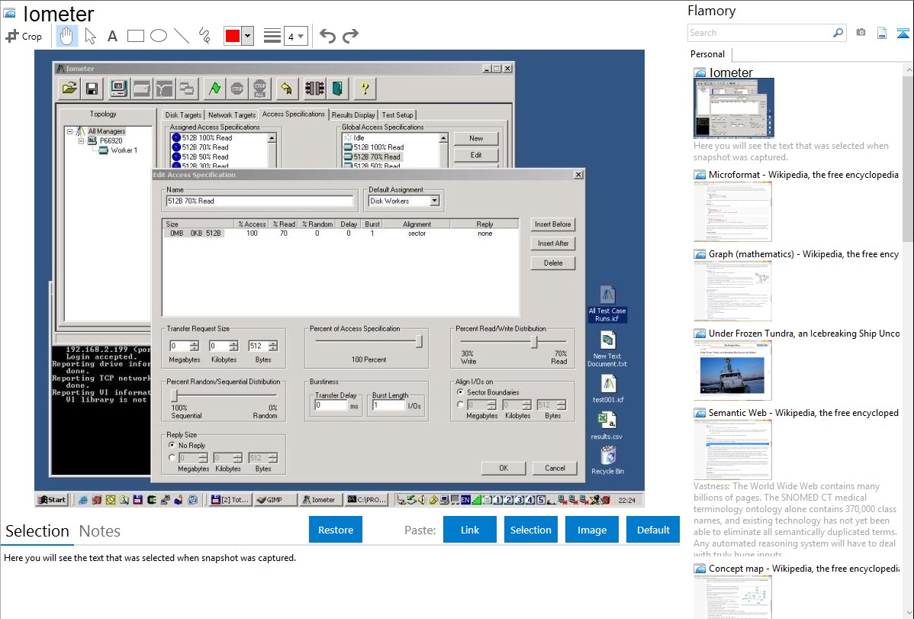914x619 pixels.
Task: Click the Paste Image button
Action: point(591,530)
